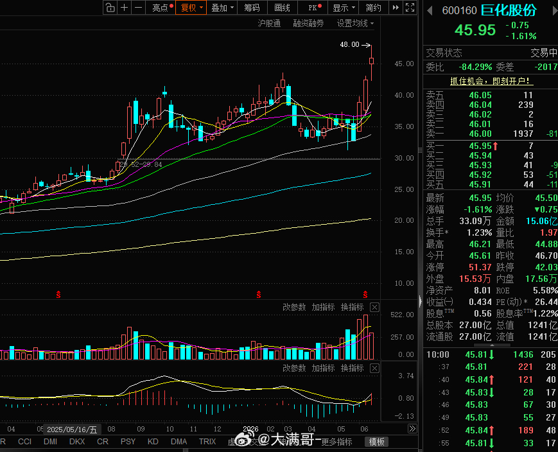Zoom out chart with the minus icon
The width and height of the screenshot is (558, 452).
coord(139,8)
